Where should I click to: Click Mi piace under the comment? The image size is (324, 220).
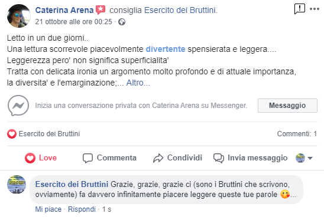48,209
